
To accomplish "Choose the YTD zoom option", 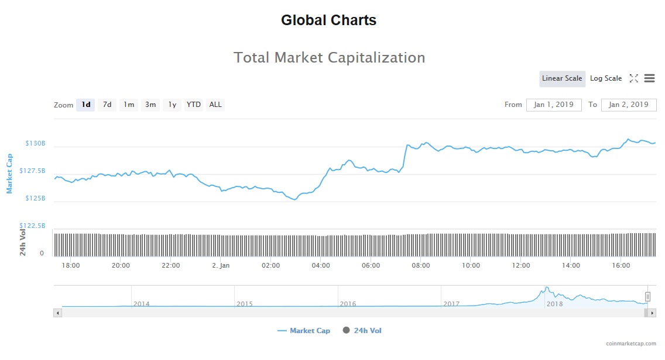I will pos(193,105).
